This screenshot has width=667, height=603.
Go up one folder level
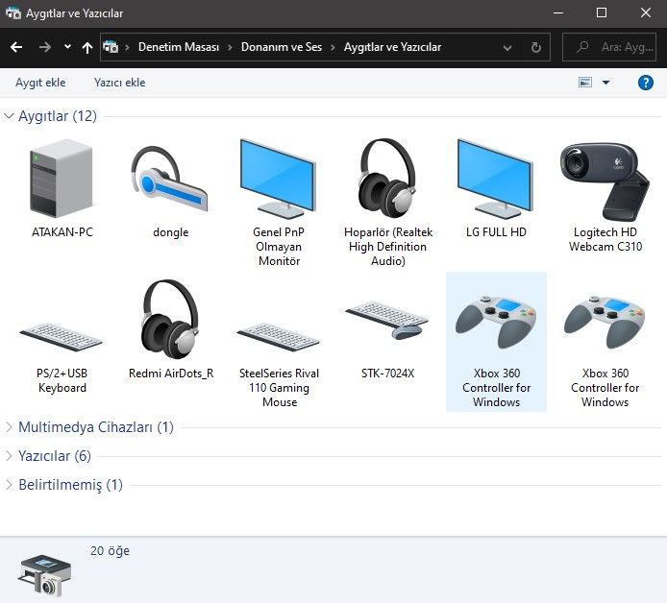pos(87,47)
